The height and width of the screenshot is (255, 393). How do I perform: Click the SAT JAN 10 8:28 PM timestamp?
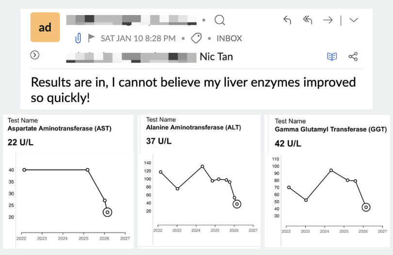tap(138, 38)
